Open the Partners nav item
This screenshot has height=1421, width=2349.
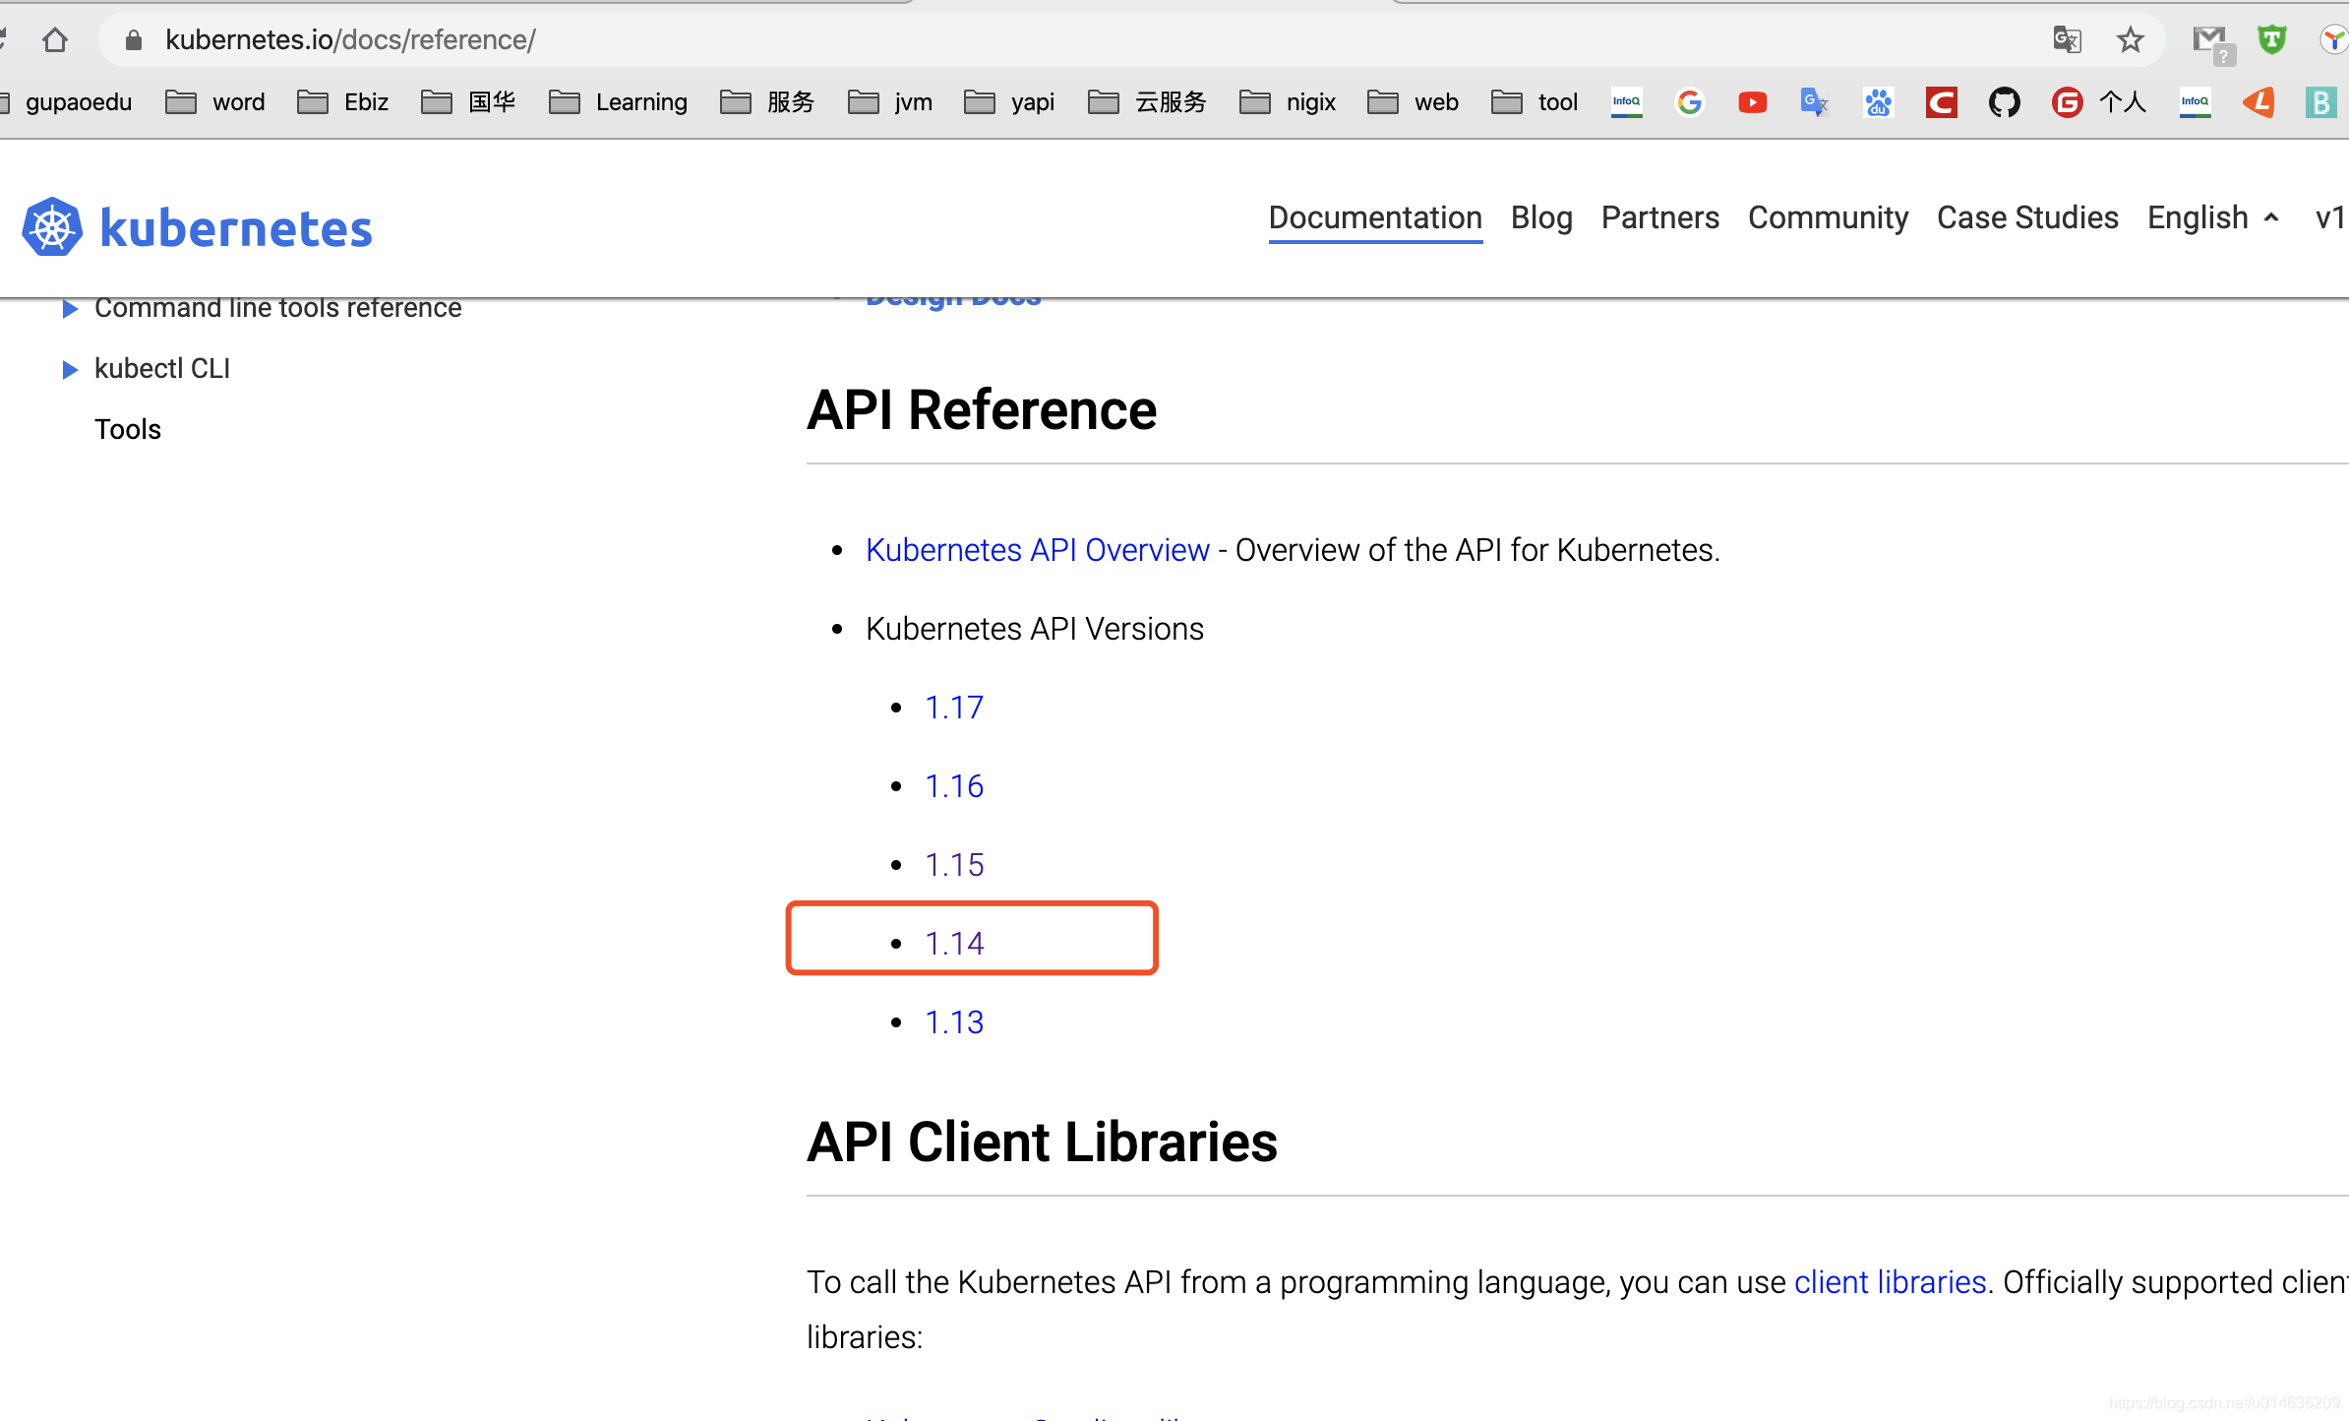point(1660,217)
